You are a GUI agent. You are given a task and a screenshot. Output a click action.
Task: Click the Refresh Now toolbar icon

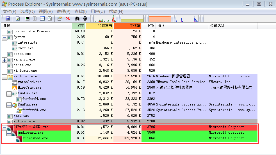pyautogui.click(x=18, y=18)
